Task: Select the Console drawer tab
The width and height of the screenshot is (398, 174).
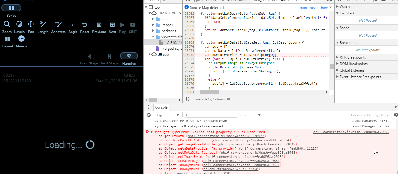Action: pos(161,107)
